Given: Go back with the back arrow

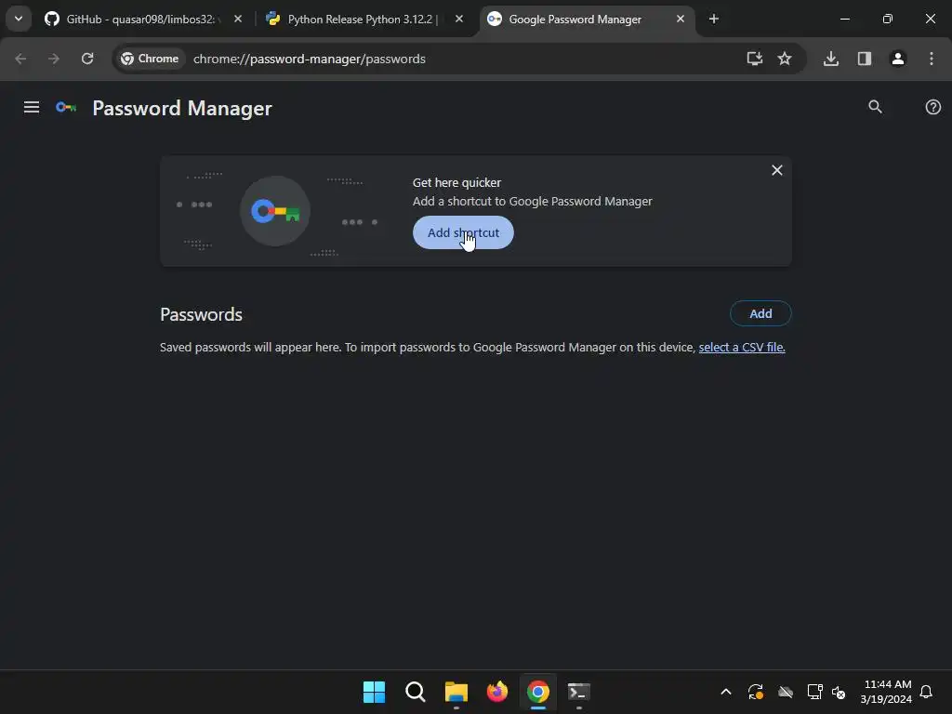Looking at the screenshot, I should [20, 59].
